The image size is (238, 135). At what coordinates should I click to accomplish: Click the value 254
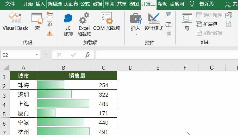pyautogui.click(x=104, y=85)
